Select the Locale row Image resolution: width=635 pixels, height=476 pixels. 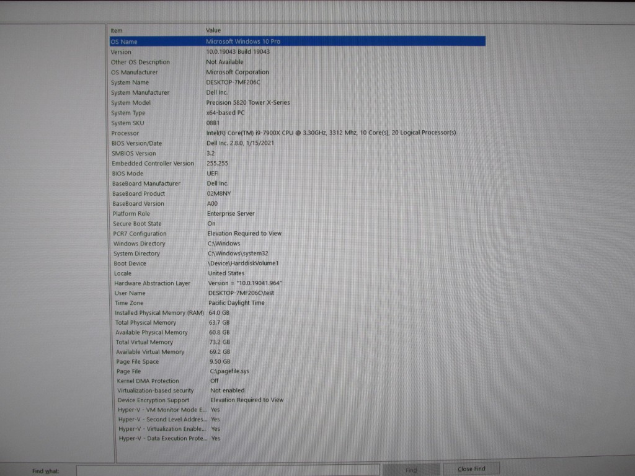297,273
